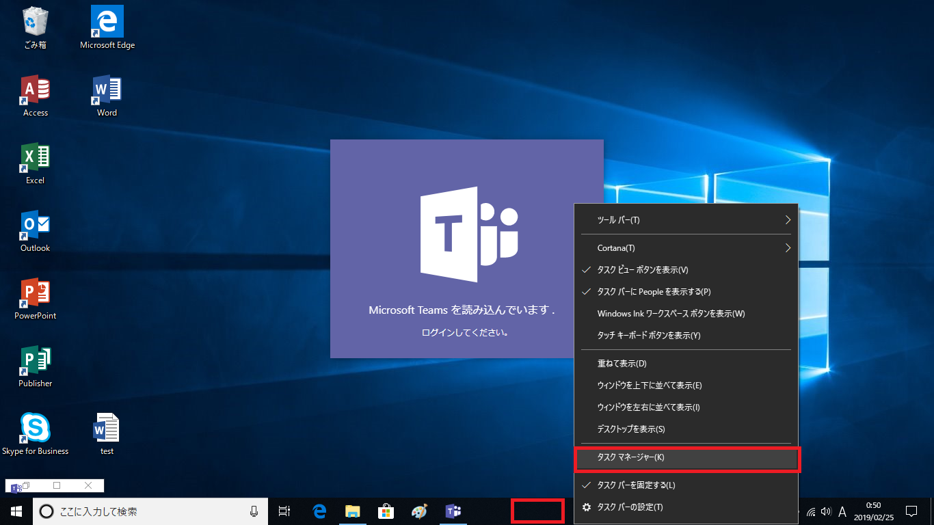This screenshot has width=934, height=525.
Task: Open the volume speaker tray icon
Action: 826,511
